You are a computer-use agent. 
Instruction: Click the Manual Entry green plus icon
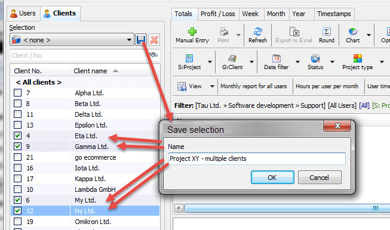pos(192,32)
